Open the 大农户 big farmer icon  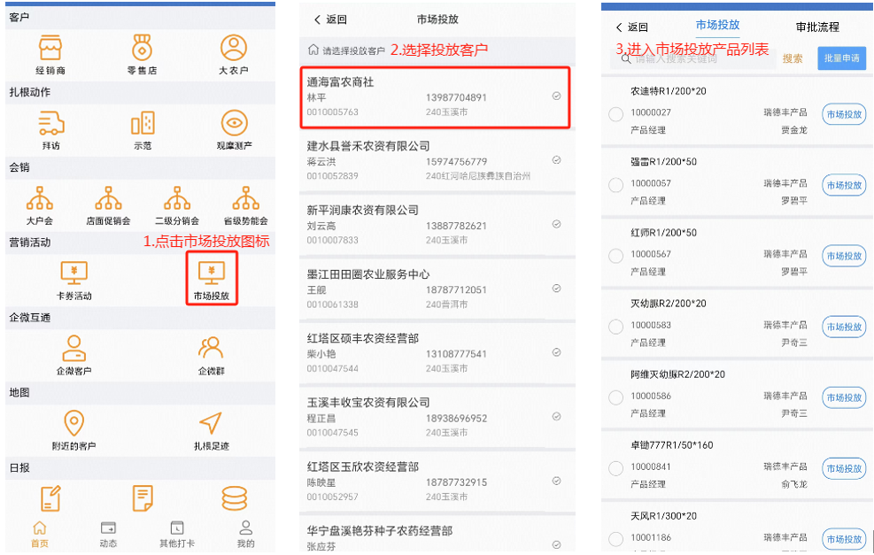(234, 48)
